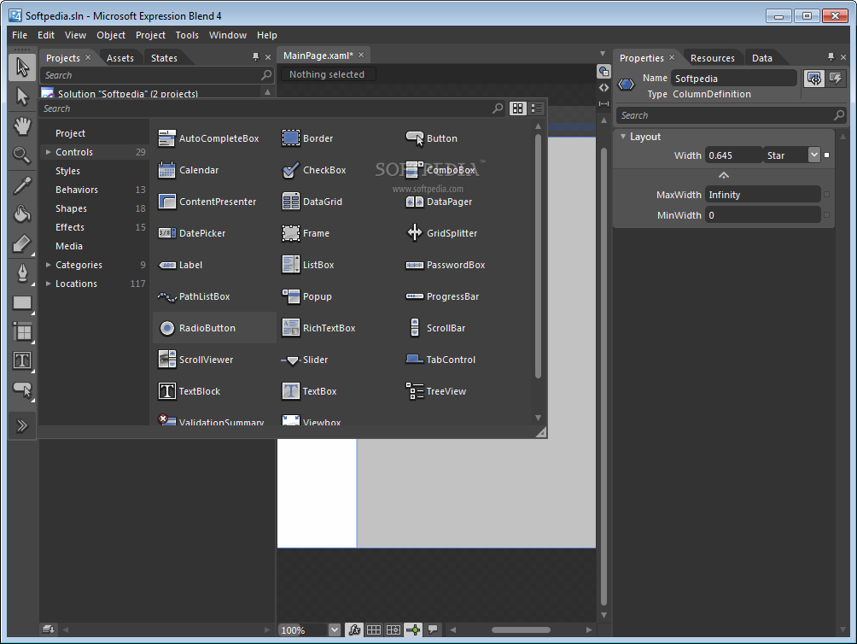Select the Grid layout panel tool

coord(22,331)
